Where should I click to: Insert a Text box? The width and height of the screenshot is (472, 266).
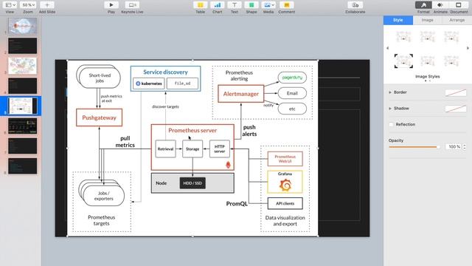point(235,5)
